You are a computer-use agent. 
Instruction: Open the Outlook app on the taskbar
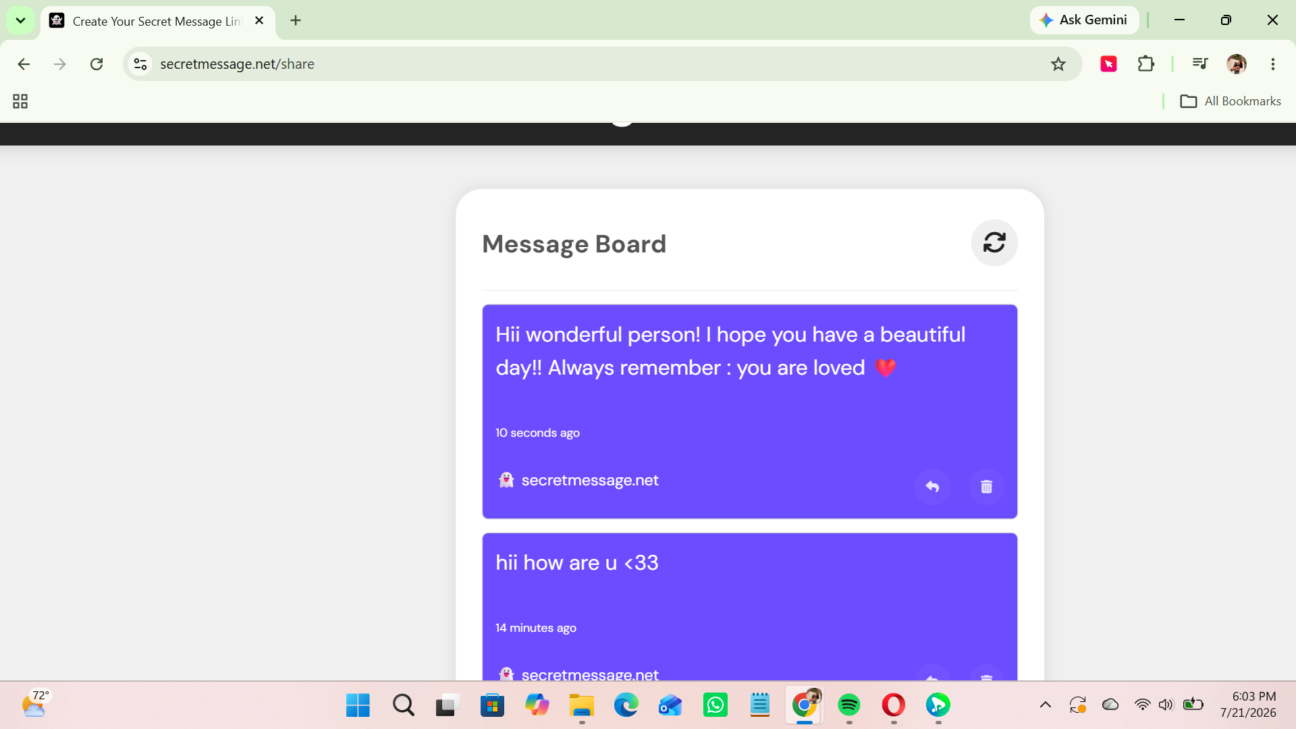[x=670, y=705]
